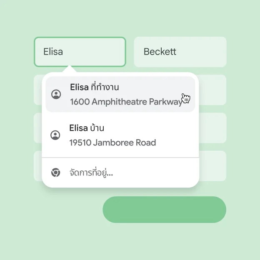Focus the first name field containing Elisa
Screen dimensions: 260x260
80,52
